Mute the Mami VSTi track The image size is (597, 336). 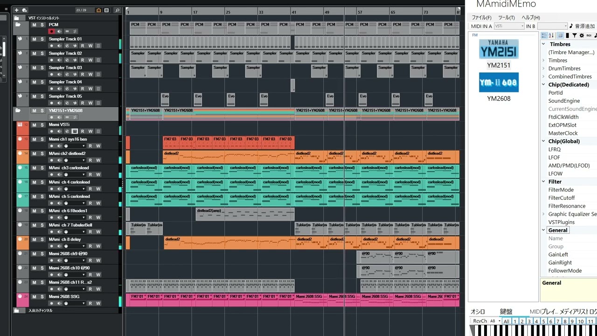point(34,125)
